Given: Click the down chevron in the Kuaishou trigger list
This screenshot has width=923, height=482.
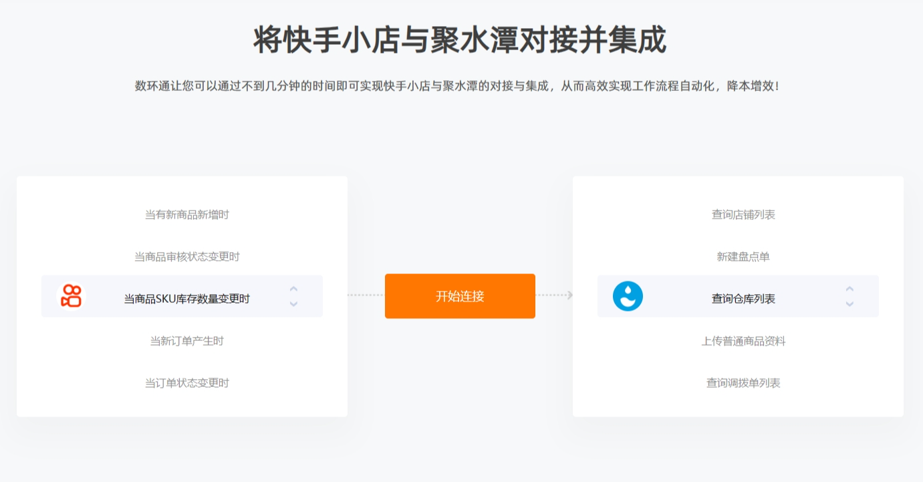Looking at the screenshot, I should pyautogui.click(x=293, y=304).
